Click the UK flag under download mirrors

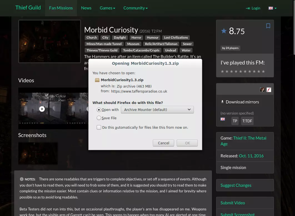pos(223,119)
